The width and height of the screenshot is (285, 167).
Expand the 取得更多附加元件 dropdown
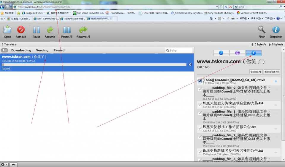[70, 13]
